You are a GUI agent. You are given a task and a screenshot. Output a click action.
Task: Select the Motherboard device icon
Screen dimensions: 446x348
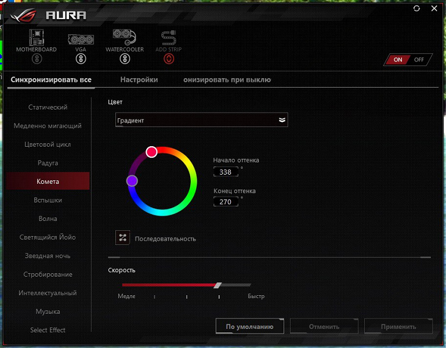[x=37, y=37]
